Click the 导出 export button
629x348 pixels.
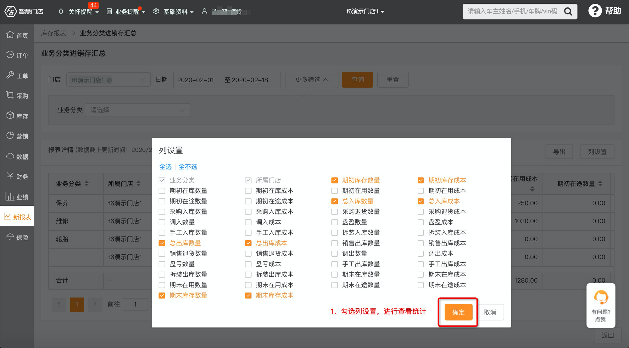pos(559,152)
